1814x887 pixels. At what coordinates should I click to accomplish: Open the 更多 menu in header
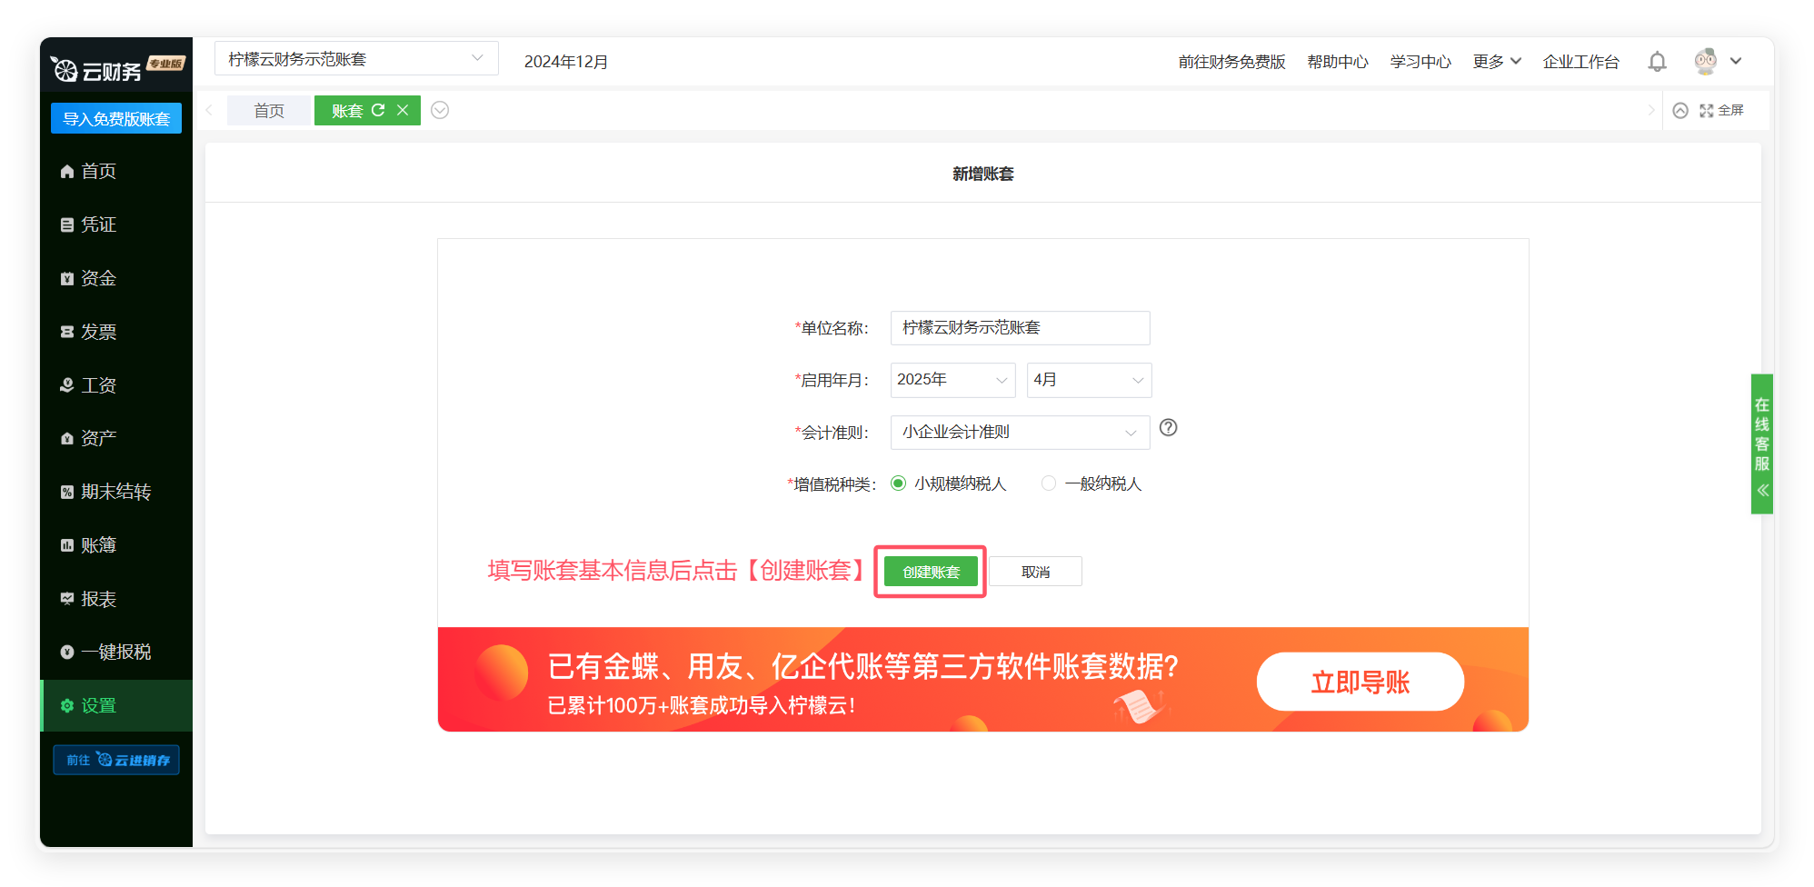tap(1496, 62)
